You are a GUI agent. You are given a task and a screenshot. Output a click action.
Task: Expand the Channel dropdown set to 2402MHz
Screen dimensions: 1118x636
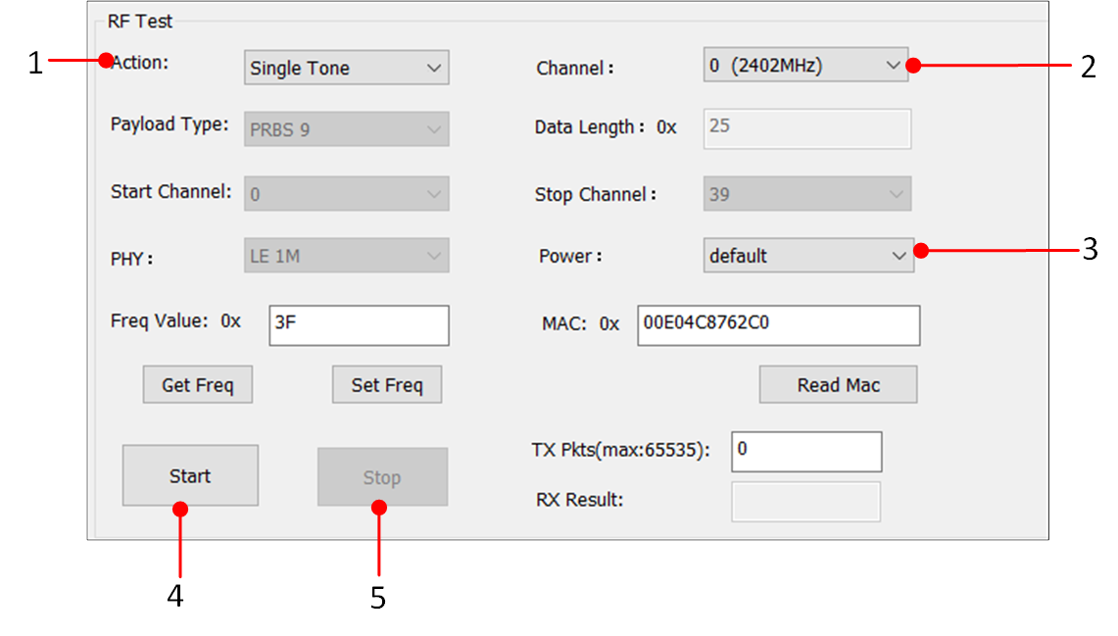pos(804,67)
